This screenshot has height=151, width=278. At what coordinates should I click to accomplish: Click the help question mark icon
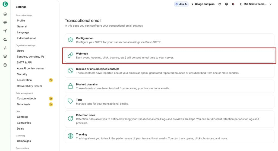(220, 4)
